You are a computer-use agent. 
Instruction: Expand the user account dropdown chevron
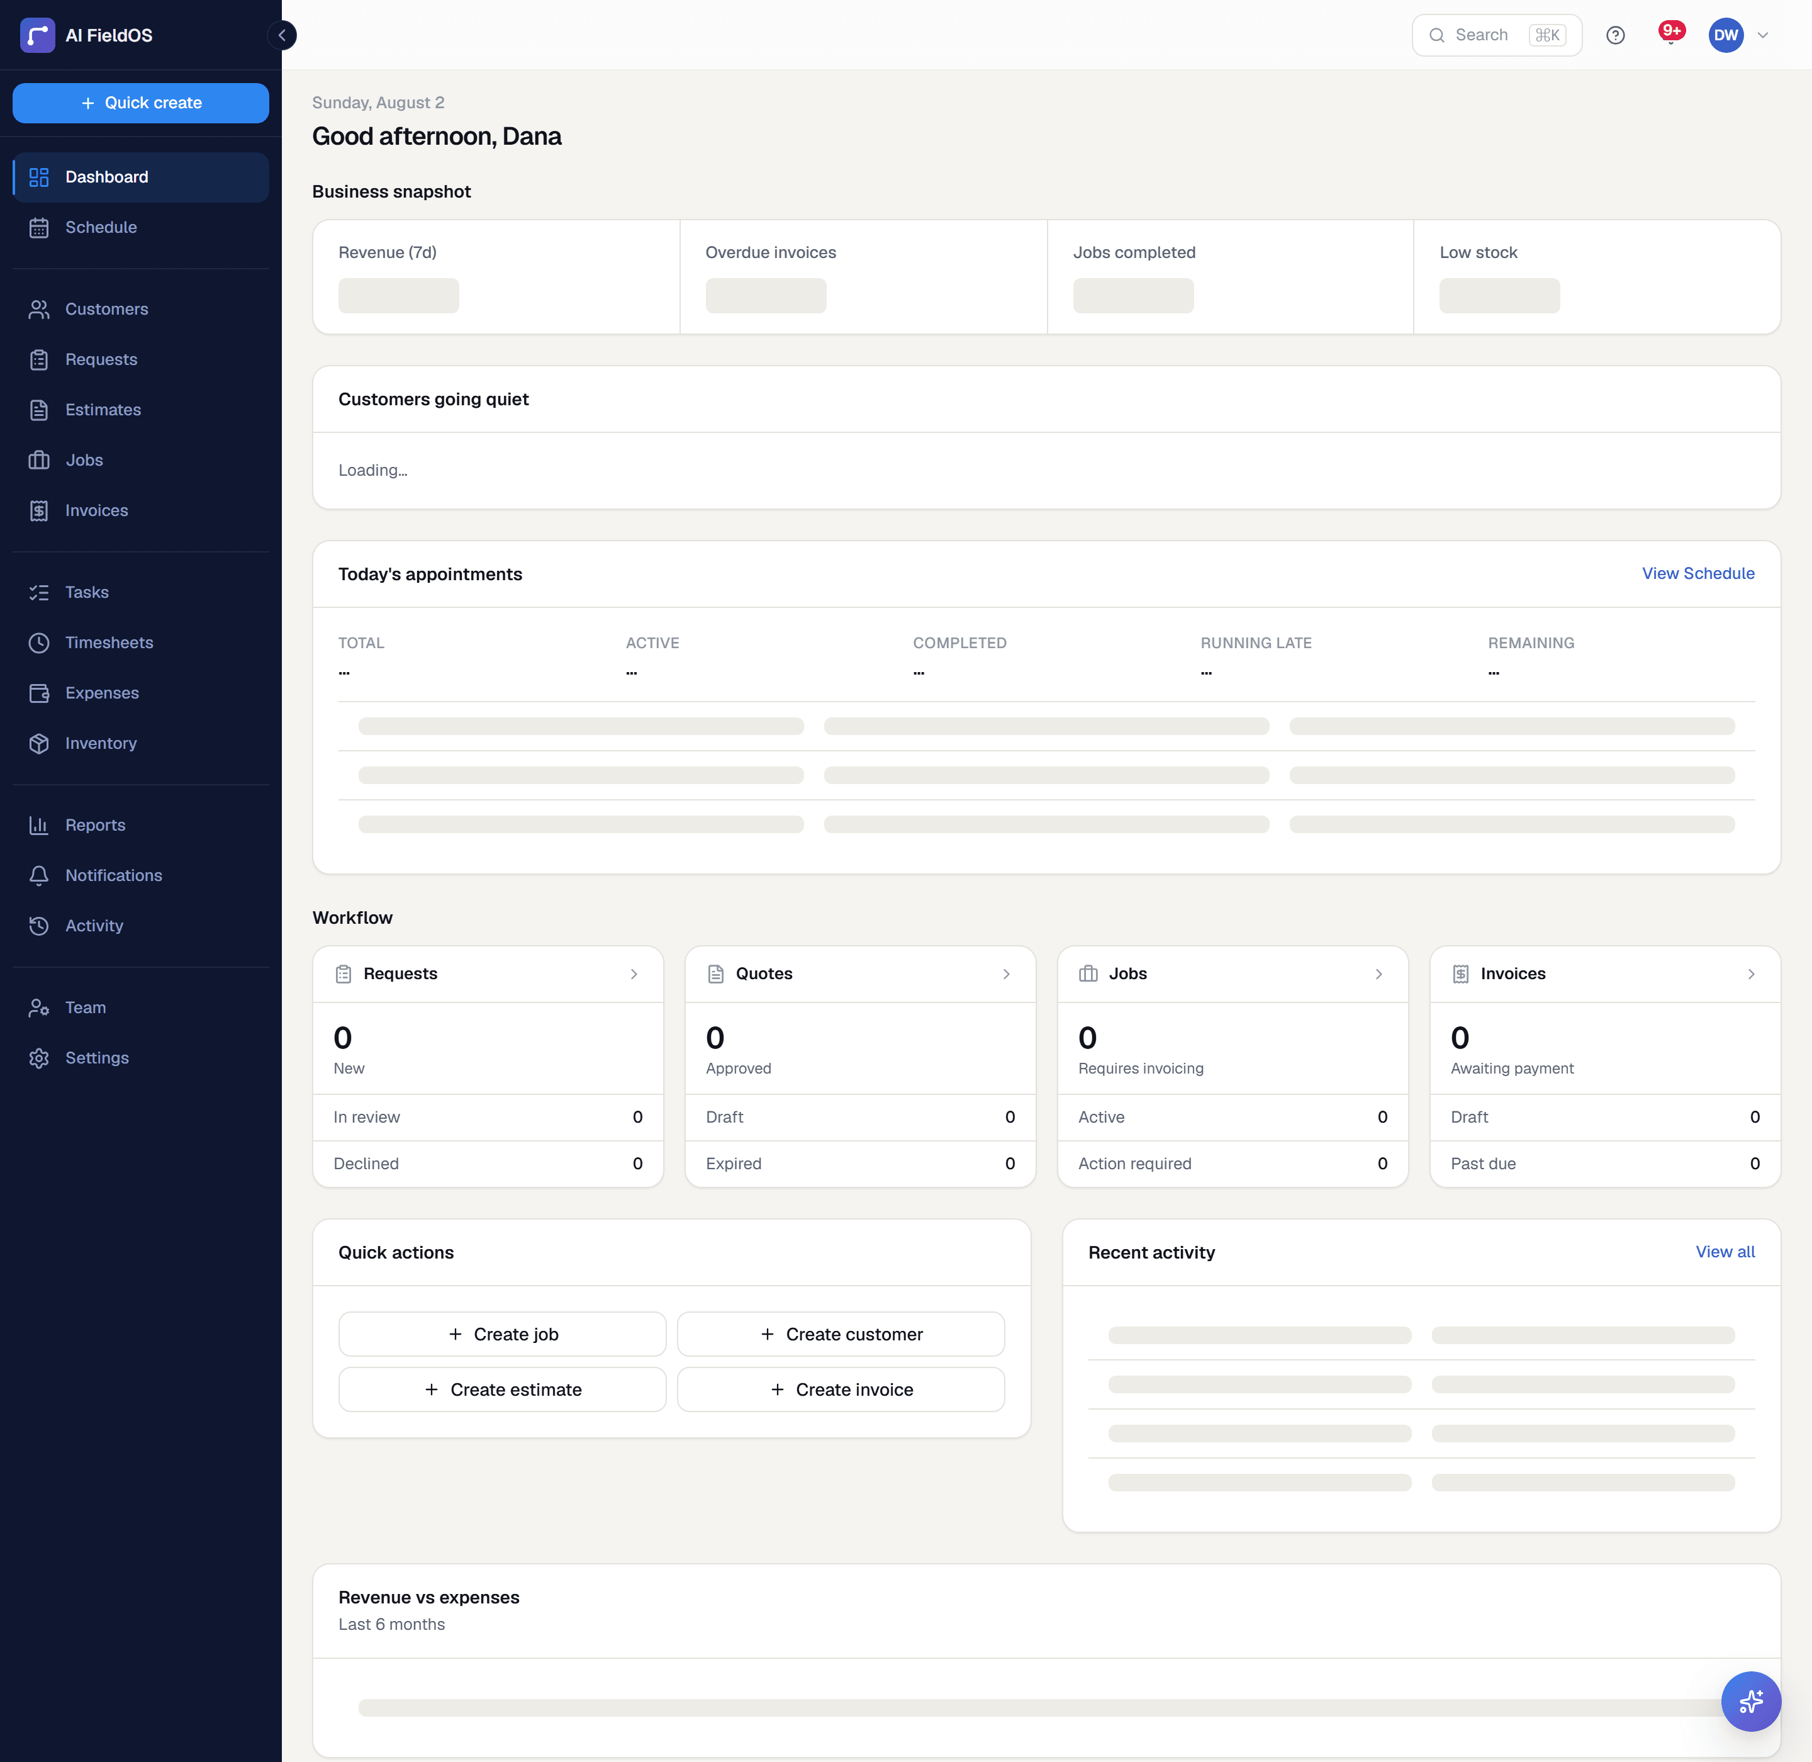(x=1762, y=35)
